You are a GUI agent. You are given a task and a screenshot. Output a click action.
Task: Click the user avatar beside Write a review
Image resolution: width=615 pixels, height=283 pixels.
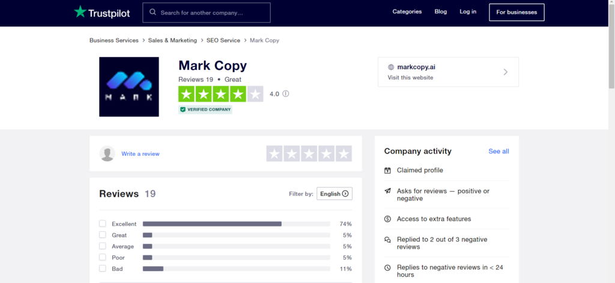point(107,153)
